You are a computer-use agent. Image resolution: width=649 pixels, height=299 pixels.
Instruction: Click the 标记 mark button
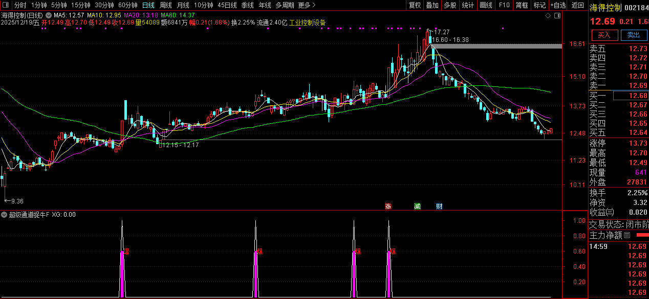539,5
